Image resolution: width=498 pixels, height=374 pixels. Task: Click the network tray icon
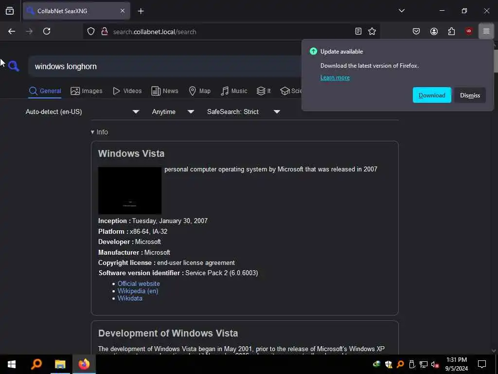(x=424, y=364)
